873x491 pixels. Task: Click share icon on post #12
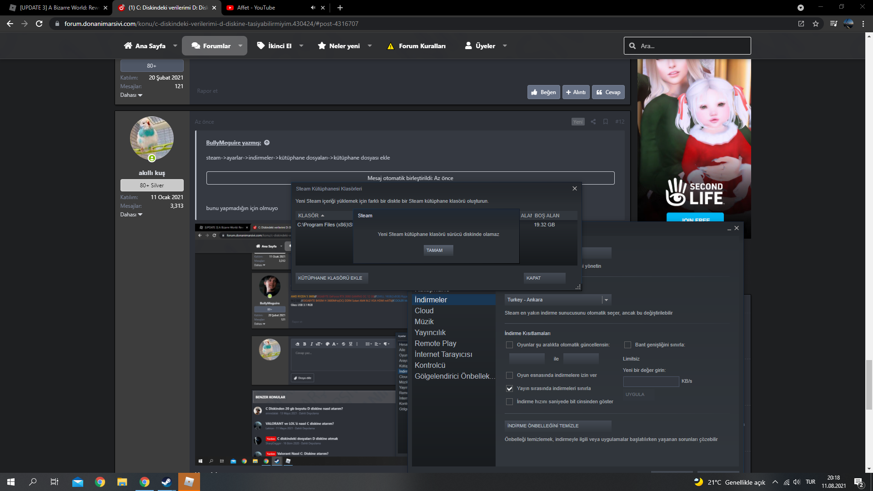point(593,122)
